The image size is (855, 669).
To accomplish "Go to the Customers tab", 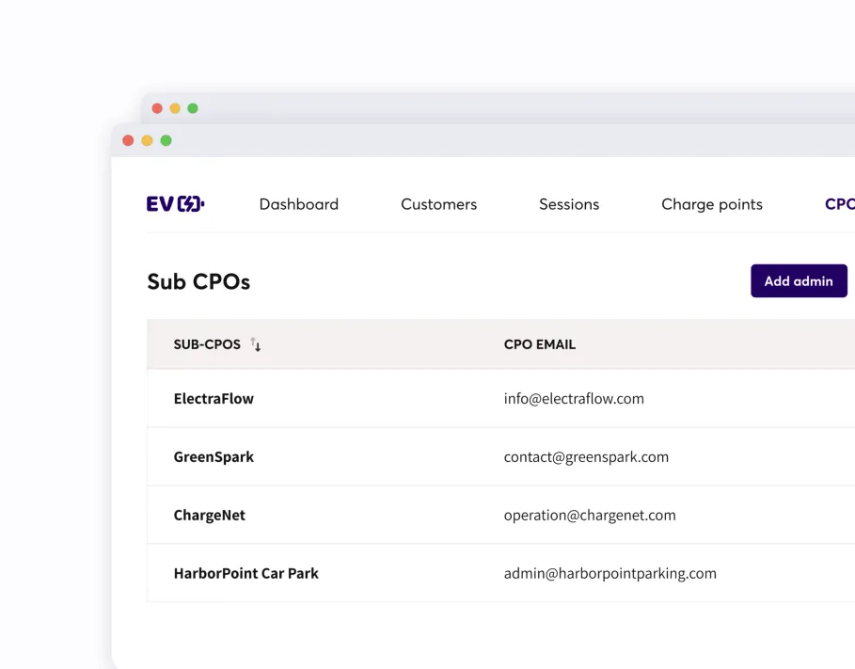I will pyautogui.click(x=438, y=204).
